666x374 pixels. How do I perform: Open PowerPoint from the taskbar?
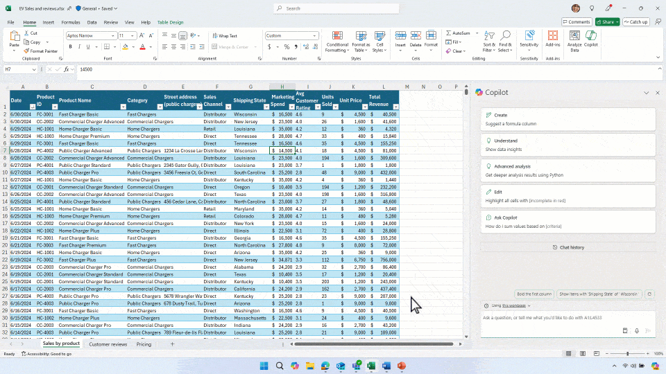coord(402,366)
